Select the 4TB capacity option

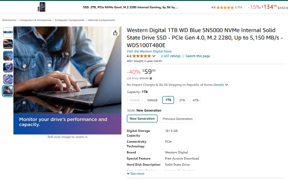195,100
